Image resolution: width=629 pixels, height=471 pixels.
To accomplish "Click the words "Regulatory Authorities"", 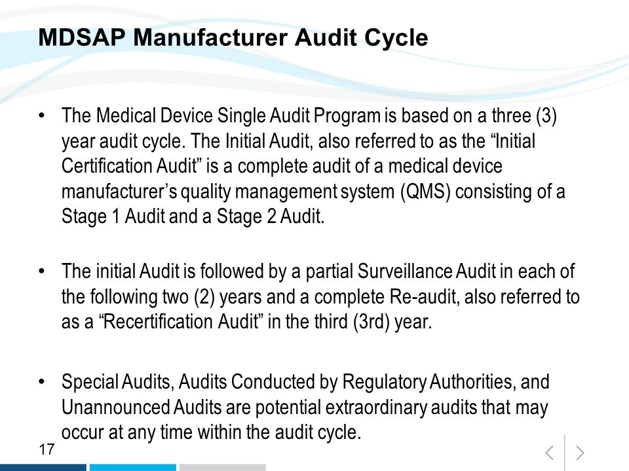I will click(x=429, y=381).
